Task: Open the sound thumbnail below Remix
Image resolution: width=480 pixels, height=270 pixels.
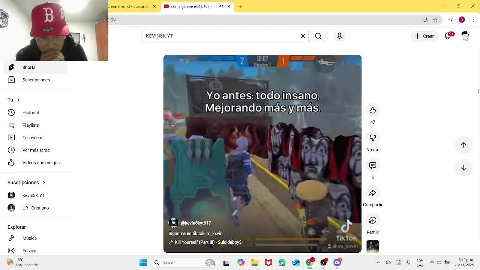Action: (x=372, y=246)
